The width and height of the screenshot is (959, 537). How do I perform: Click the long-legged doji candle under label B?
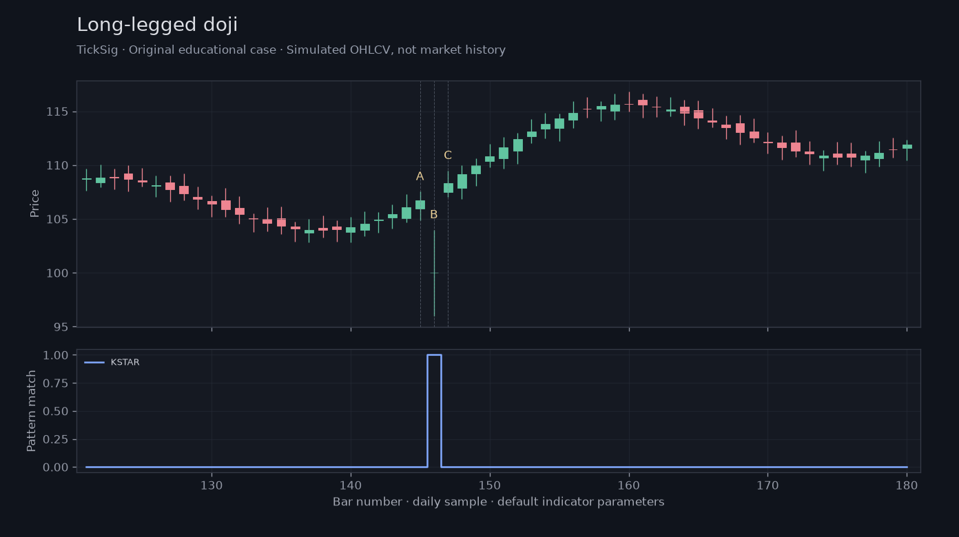434,273
